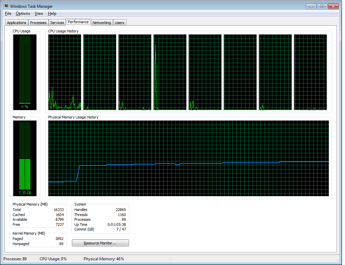The height and width of the screenshot is (265, 345).
Task: Click the Task Manager title bar icon
Action: [x=6, y=6]
